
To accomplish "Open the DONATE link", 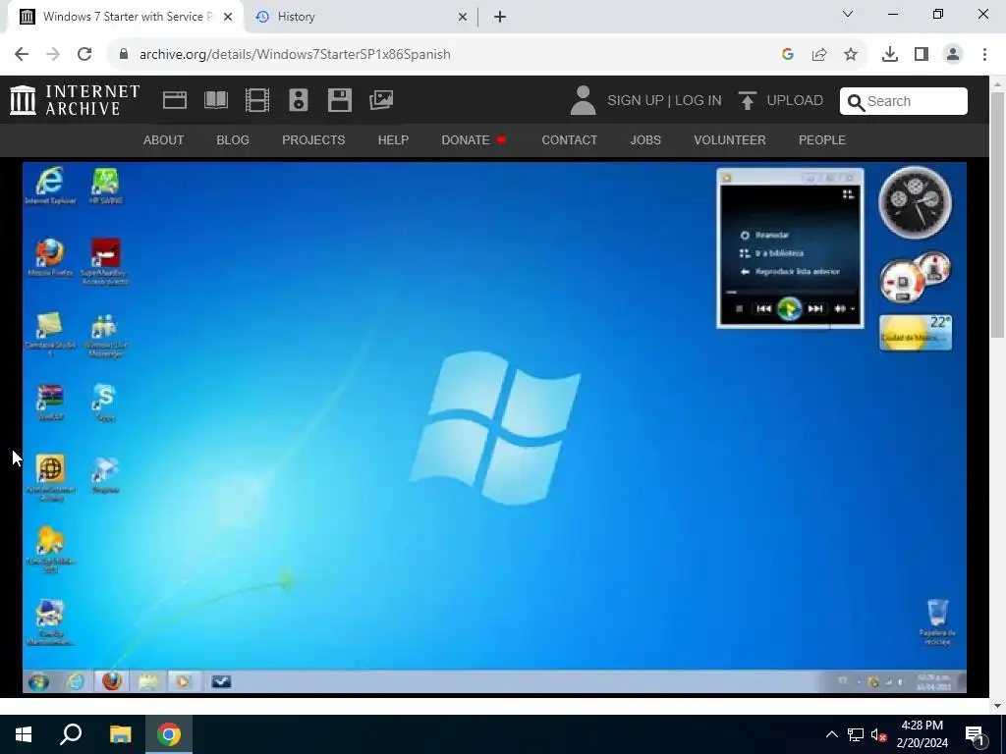I will pos(474,139).
